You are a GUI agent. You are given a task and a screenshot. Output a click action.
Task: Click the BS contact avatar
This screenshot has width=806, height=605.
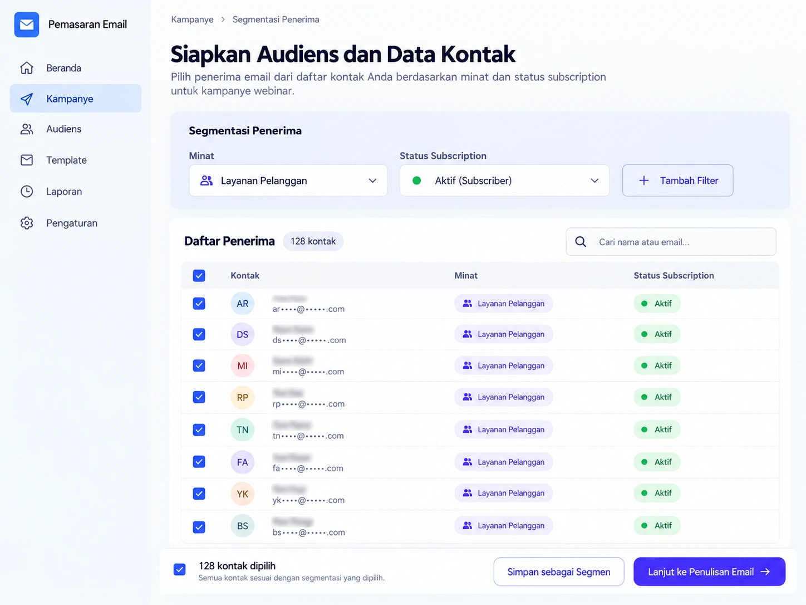click(x=243, y=526)
